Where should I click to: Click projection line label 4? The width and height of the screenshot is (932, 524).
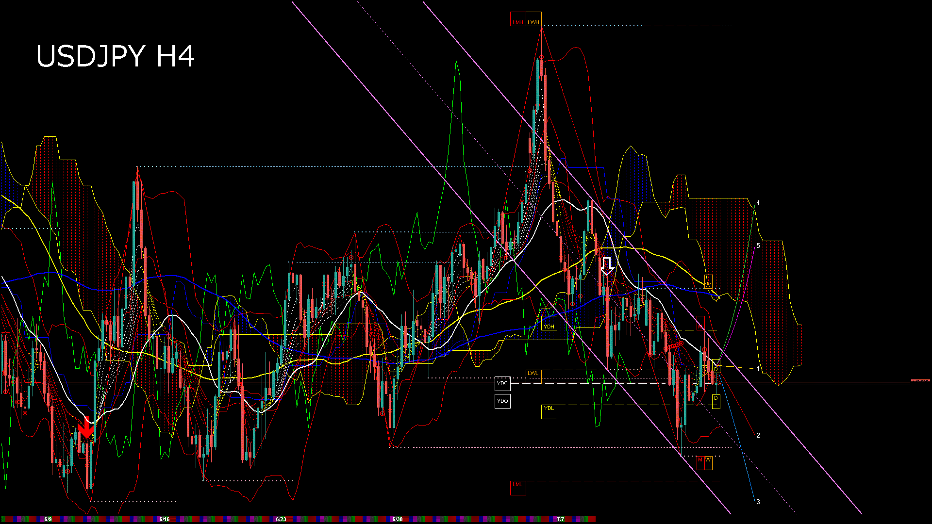pos(758,203)
